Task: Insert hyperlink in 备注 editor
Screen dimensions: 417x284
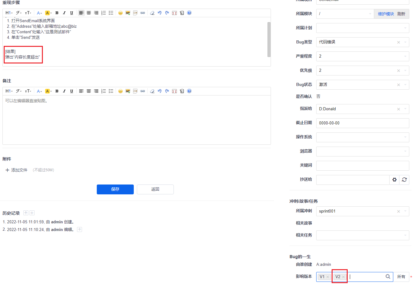Action: click(x=143, y=91)
